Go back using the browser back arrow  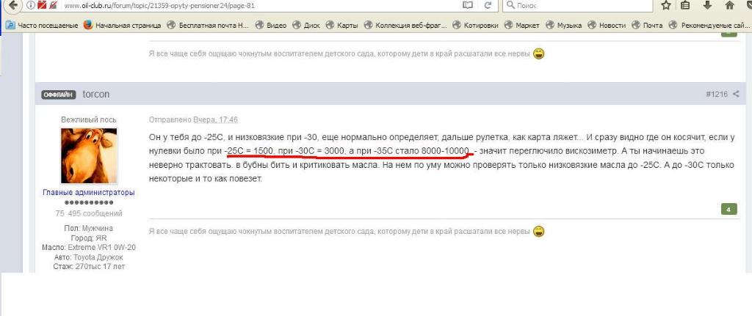coord(14,5)
